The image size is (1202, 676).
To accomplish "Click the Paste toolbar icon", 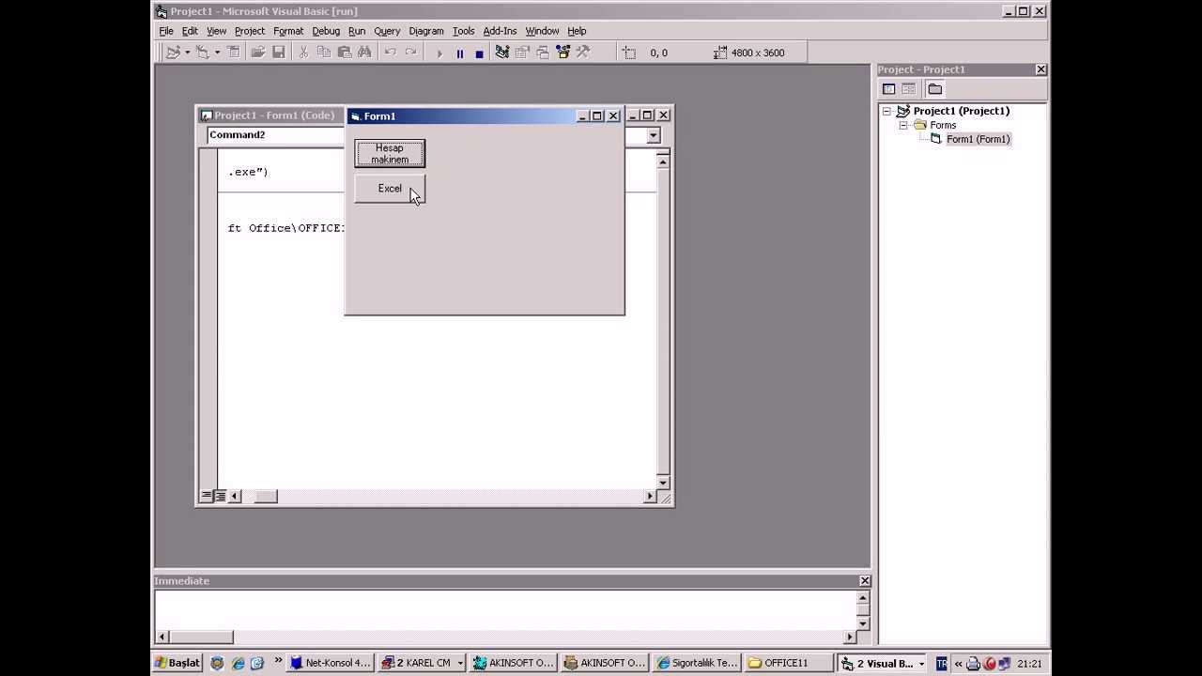I will point(345,53).
